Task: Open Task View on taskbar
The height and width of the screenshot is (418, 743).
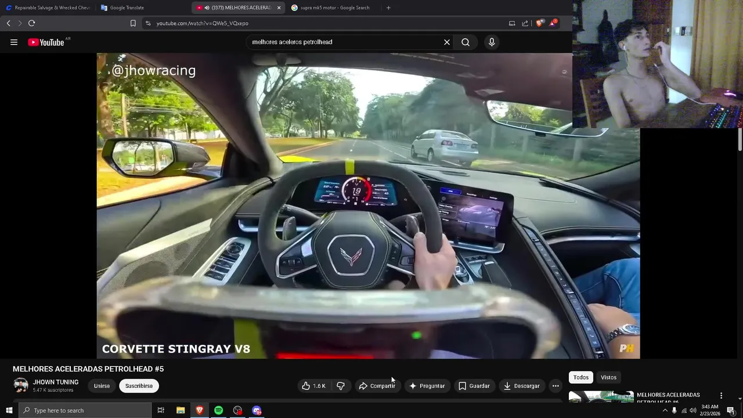Action: click(161, 410)
